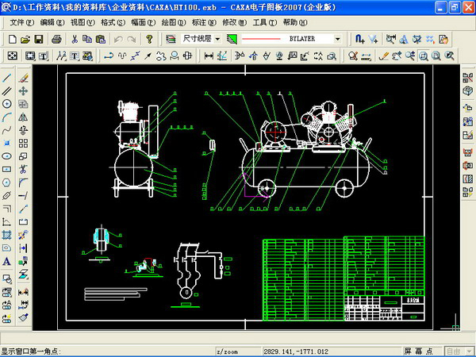Open the 帮助 (Help) menu
This screenshot has width=476, height=357.
(x=294, y=22)
